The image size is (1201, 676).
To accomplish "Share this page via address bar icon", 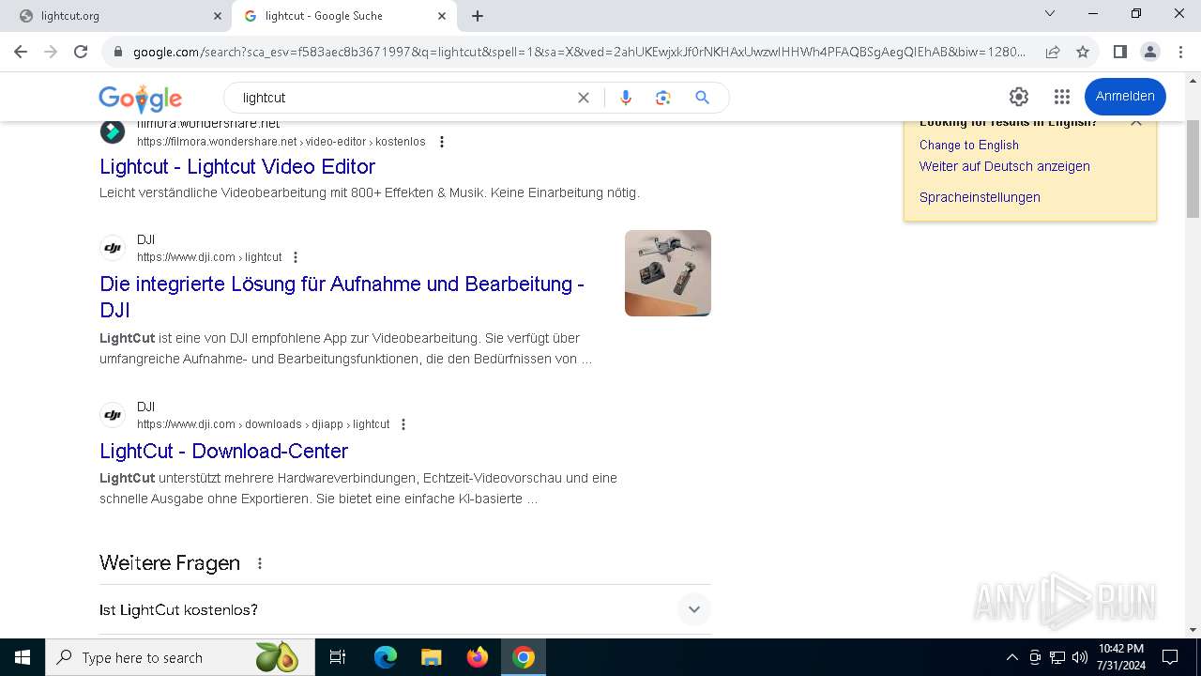I will click(1053, 52).
